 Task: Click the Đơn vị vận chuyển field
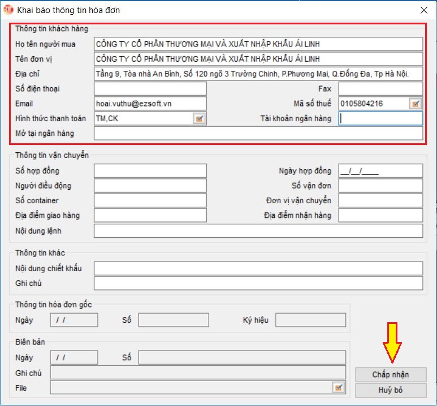coord(380,200)
